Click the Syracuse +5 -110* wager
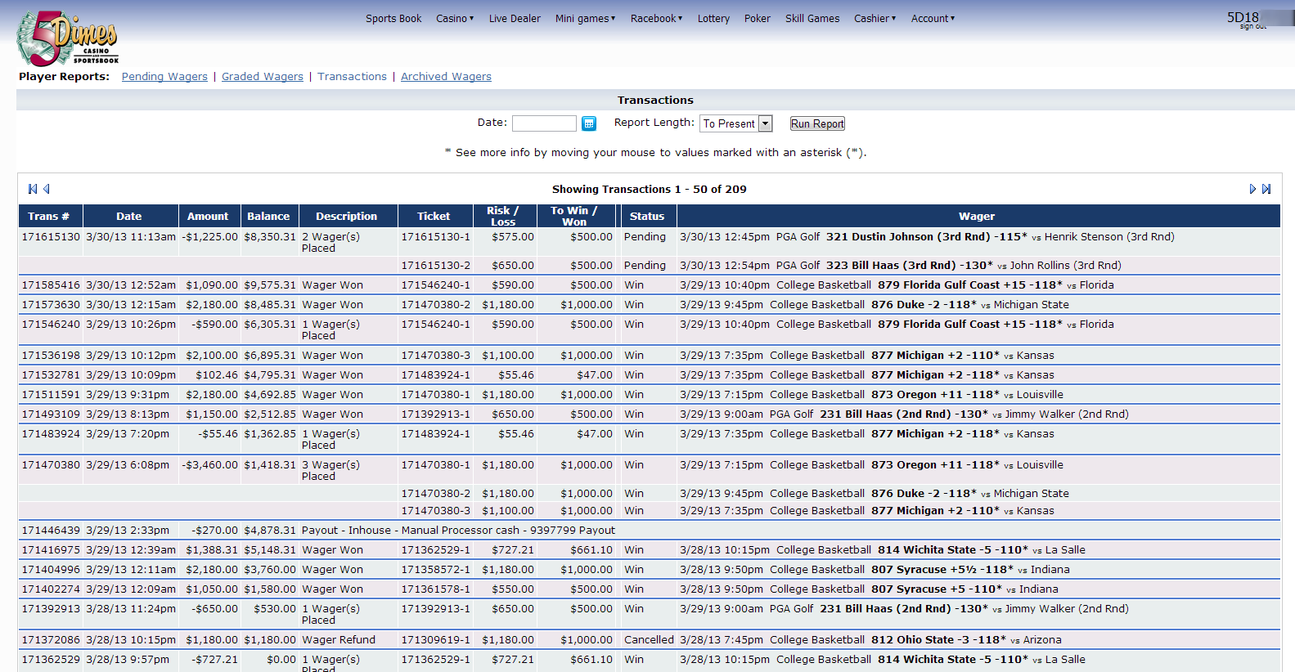Viewport: 1295px width, 672px height. coord(937,589)
